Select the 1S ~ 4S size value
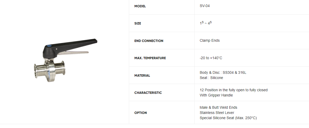Viewport: 309px width, 128px height. 205,23
